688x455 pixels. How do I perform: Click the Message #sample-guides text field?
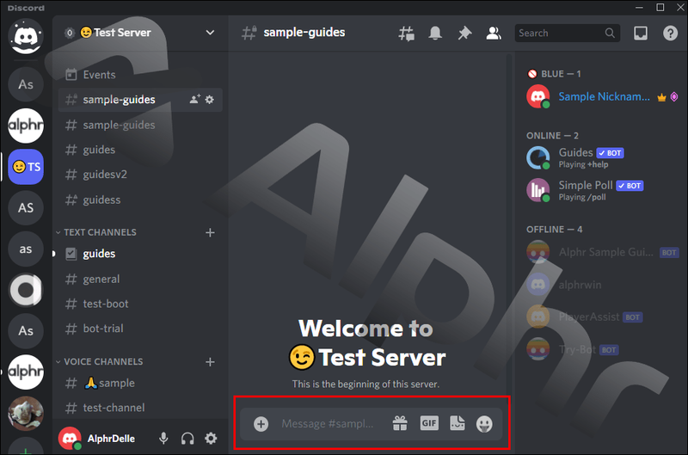pos(328,424)
